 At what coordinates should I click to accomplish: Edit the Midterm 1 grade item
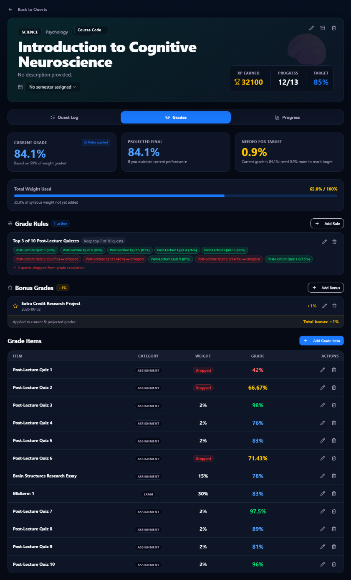[x=323, y=494]
